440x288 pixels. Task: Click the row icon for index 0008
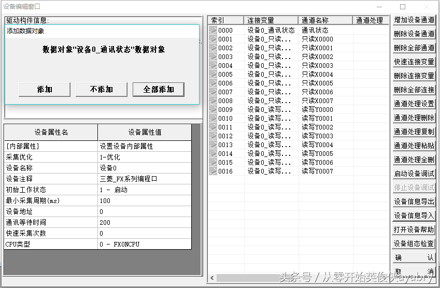213,101
